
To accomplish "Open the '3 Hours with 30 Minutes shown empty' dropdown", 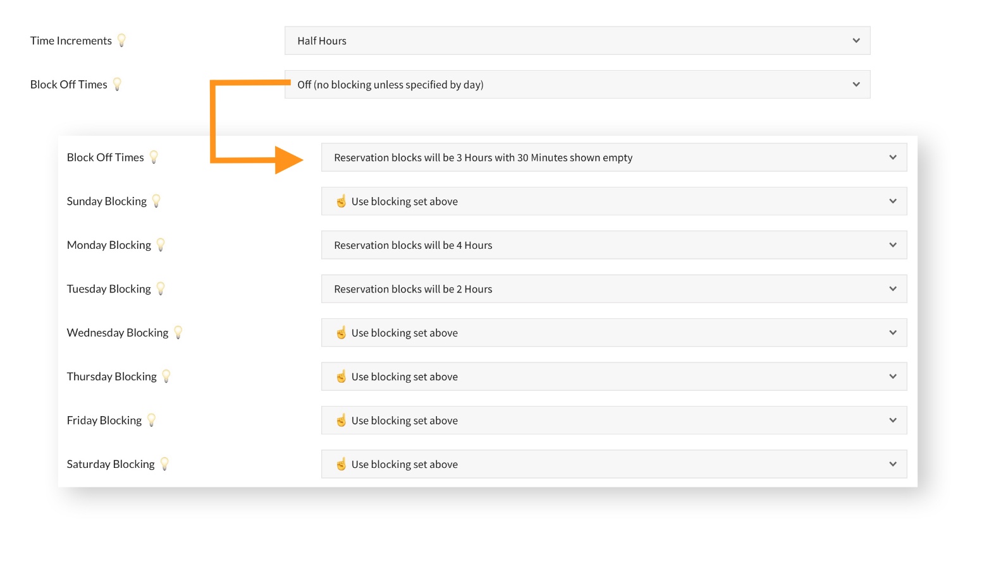I will pyautogui.click(x=613, y=157).
